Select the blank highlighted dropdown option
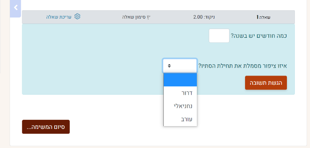The width and height of the screenshot is (310, 148). (x=180, y=80)
